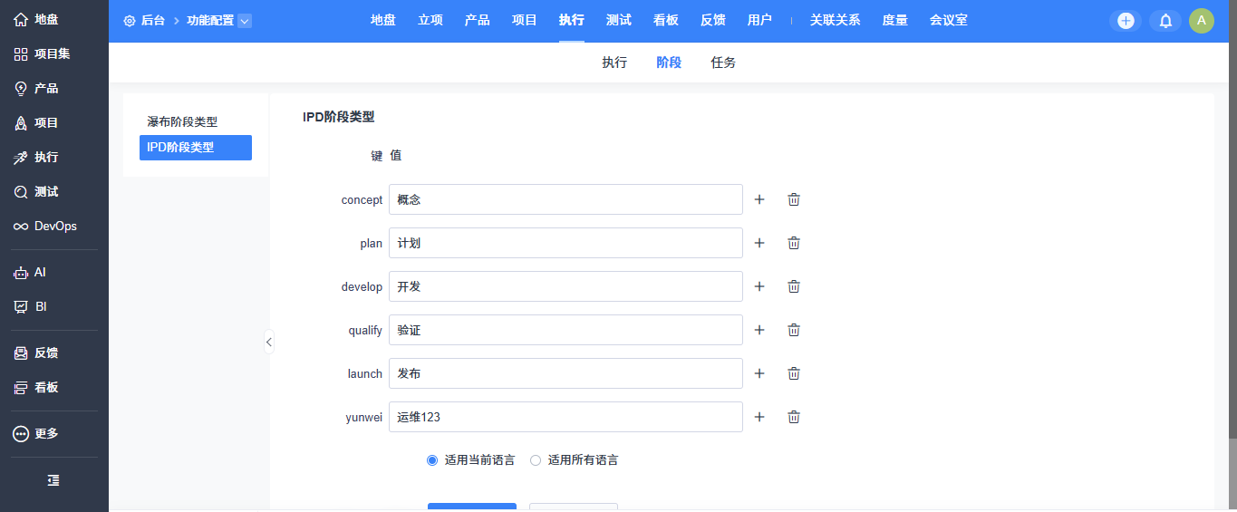The width and height of the screenshot is (1237, 512).
Task: Delete the plan row
Action: (794, 243)
